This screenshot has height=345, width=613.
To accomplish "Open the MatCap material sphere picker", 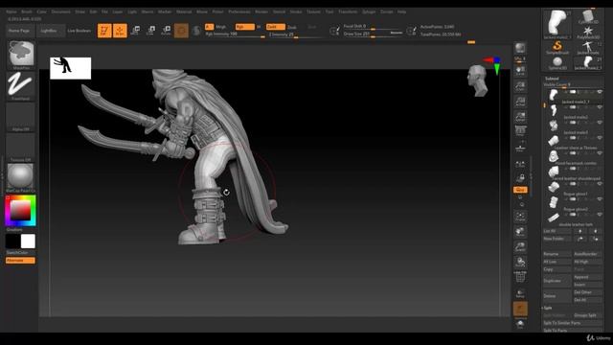I will pyautogui.click(x=21, y=176).
